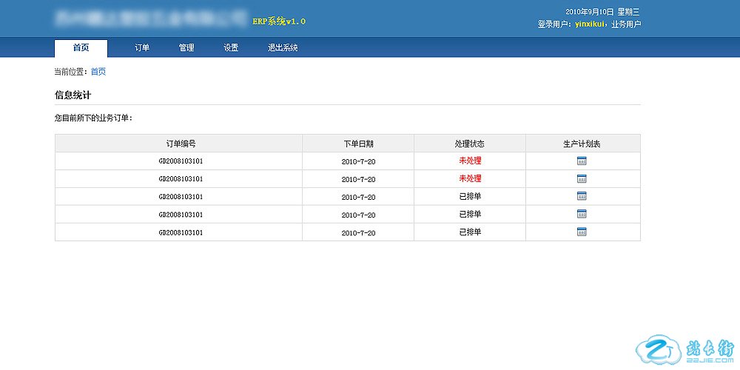The image size is (740, 370).
Task: Go to the 设置 menu
Action: [x=231, y=48]
